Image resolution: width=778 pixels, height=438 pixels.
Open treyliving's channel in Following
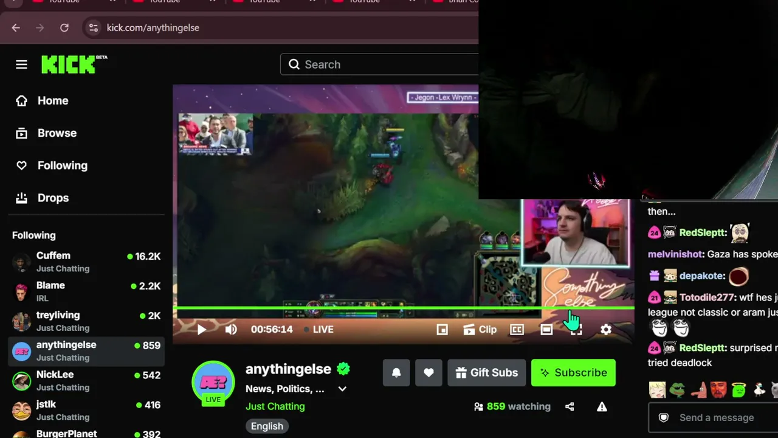pyautogui.click(x=86, y=321)
